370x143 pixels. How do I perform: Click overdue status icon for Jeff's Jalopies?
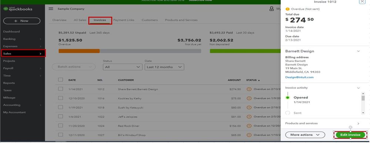coord(249,117)
